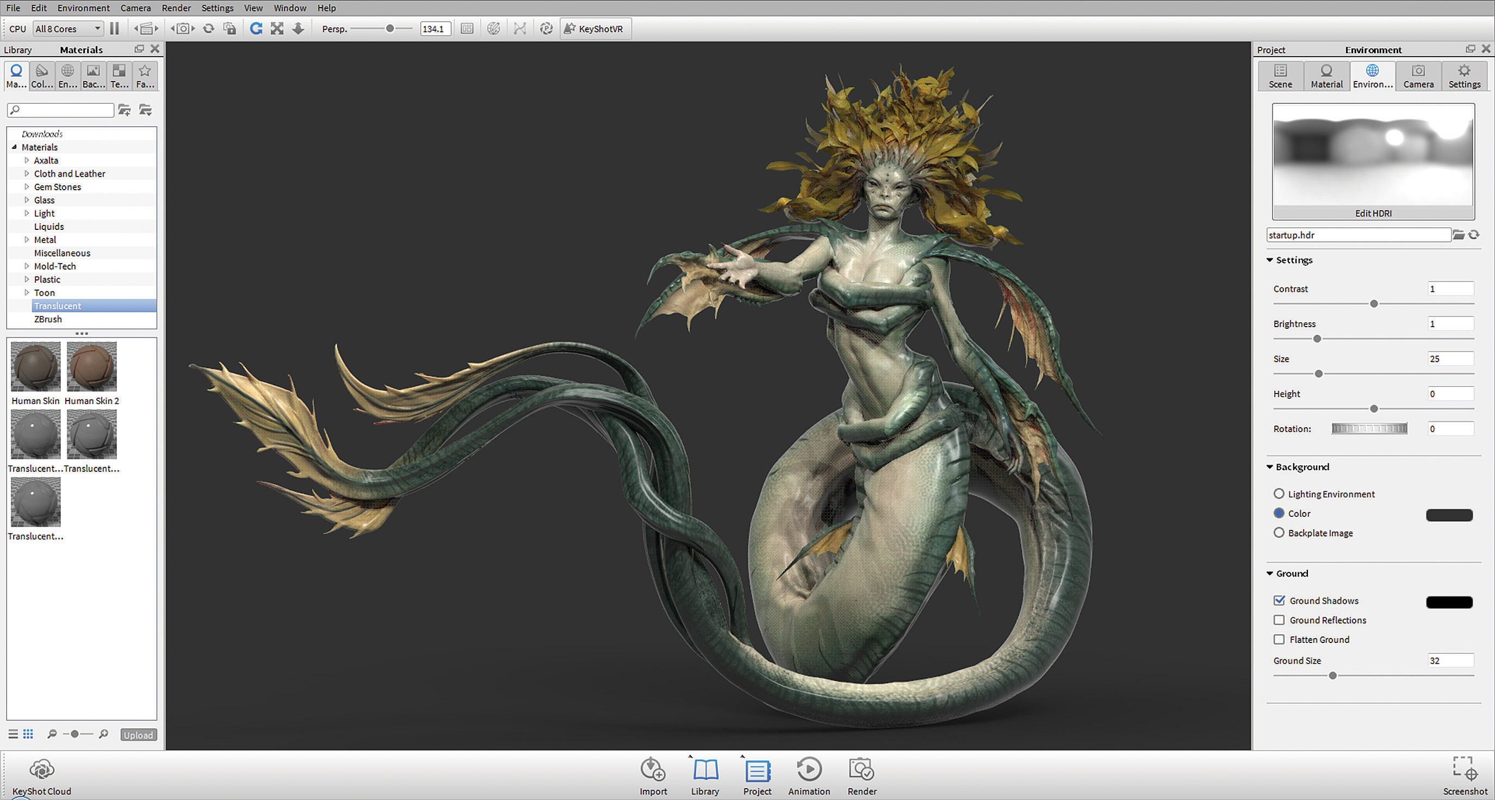This screenshot has height=800, width=1495.
Task: Collapse the Background section
Action: tap(1270, 467)
